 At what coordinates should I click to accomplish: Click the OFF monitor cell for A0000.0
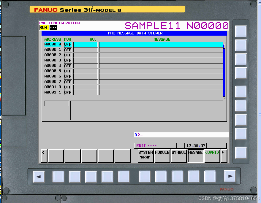coord(68,45)
